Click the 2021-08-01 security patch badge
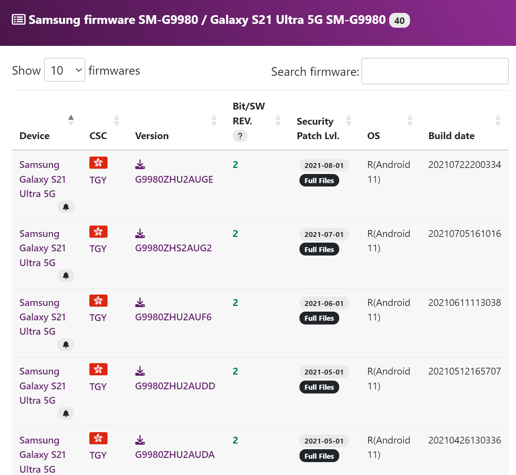Viewport: 516px width, 475px height. 324,165
